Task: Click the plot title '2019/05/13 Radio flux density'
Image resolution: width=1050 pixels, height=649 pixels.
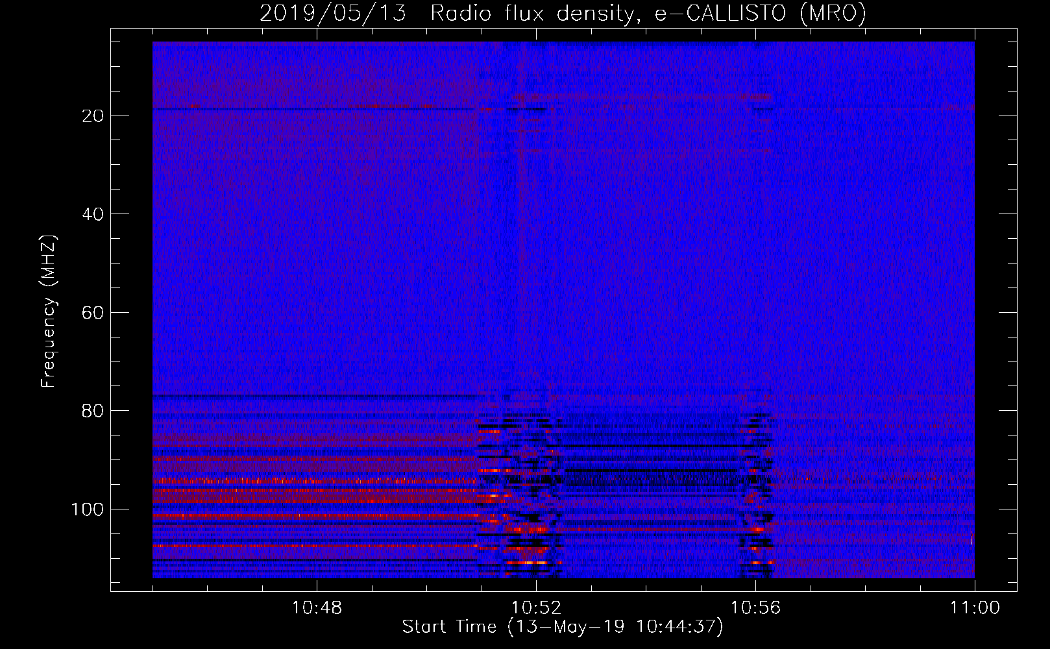Action: (446, 14)
